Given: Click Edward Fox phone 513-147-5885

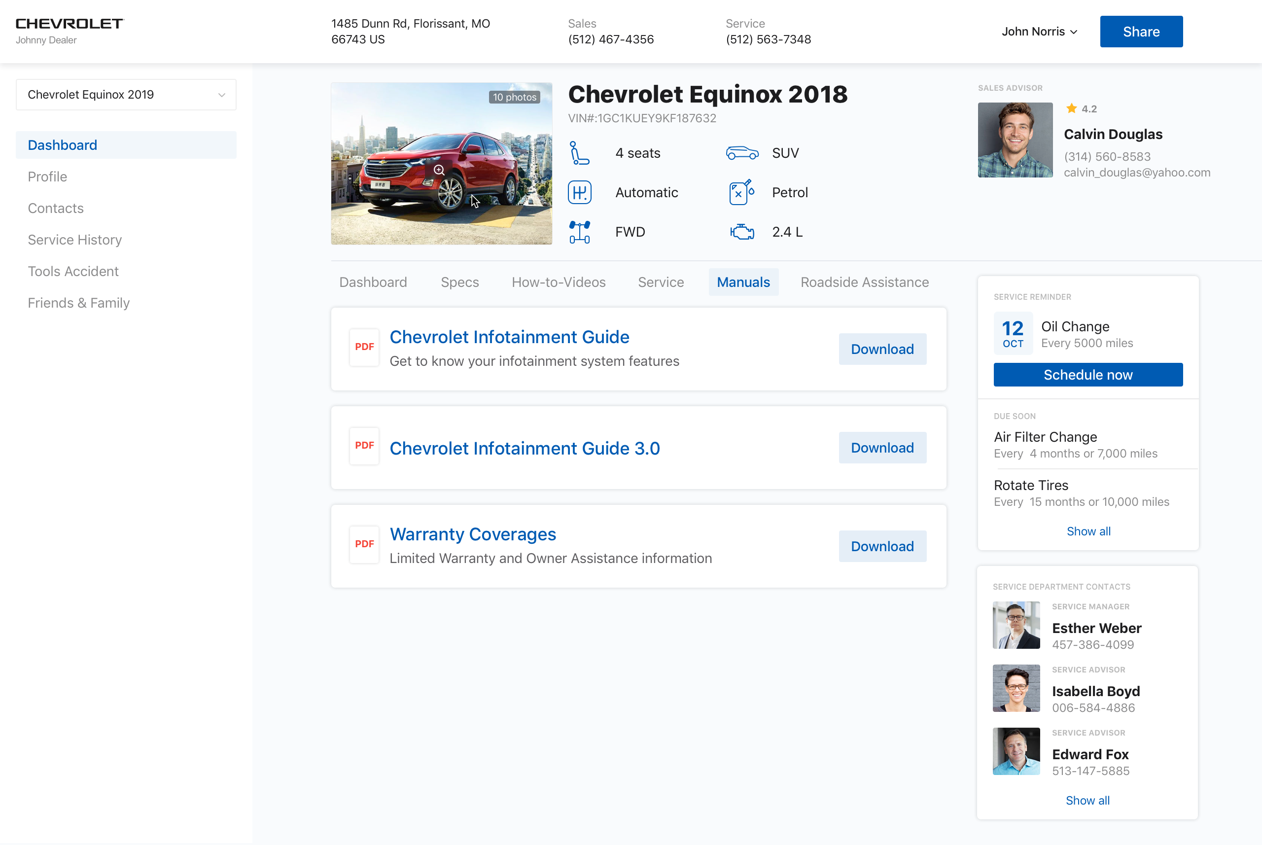Looking at the screenshot, I should point(1090,771).
